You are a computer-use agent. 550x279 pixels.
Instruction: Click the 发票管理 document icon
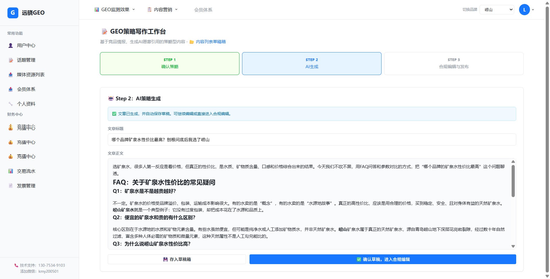(11, 186)
